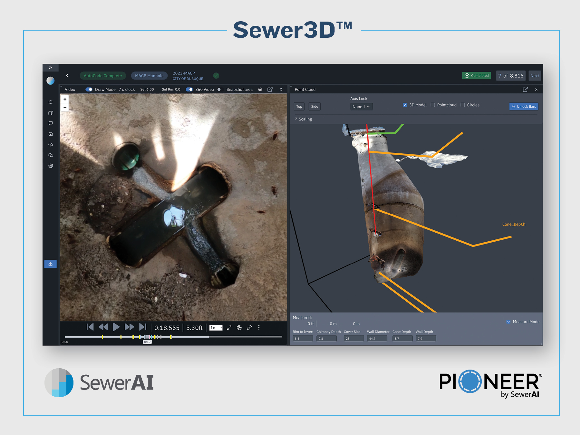Image resolution: width=580 pixels, height=435 pixels.
Task: Pop out the Video panel
Action: point(270,89)
